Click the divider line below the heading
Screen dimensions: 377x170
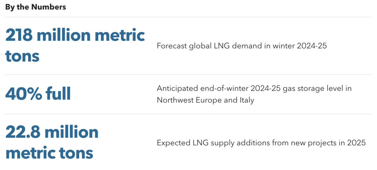tap(188, 17)
